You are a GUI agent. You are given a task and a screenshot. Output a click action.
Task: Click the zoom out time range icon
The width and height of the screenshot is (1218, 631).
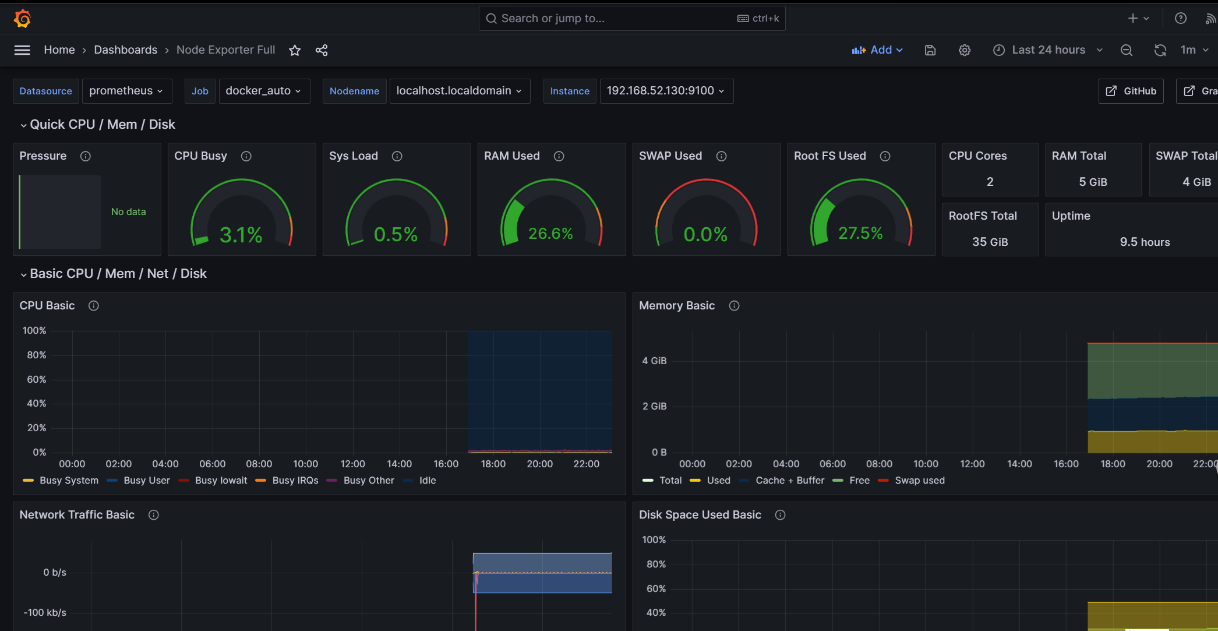pos(1127,50)
